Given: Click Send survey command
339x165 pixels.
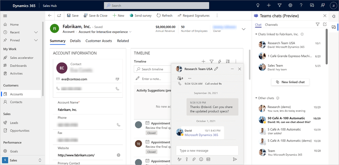Looking at the screenshot, I should click(x=141, y=15).
